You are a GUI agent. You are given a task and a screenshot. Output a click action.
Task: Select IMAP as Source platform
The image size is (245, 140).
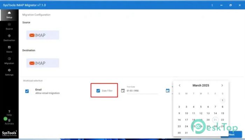tap(43, 35)
